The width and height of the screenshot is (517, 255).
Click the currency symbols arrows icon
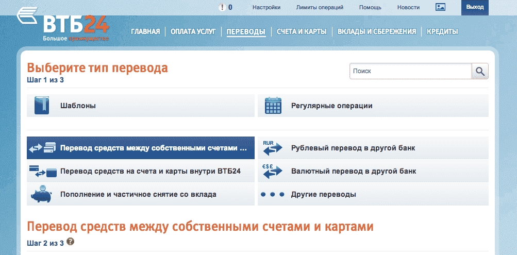coord(273,171)
